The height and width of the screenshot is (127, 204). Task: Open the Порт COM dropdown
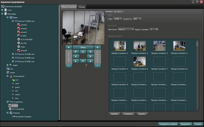click(118, 19)
